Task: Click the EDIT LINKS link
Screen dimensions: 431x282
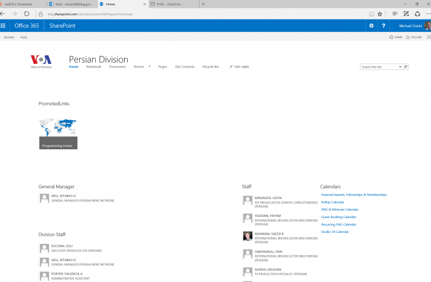Action: coord(242,67)
